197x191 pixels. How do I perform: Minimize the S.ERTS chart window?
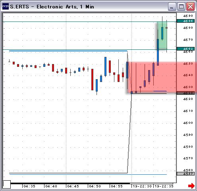pyautogui.click(x=172, y=6)
